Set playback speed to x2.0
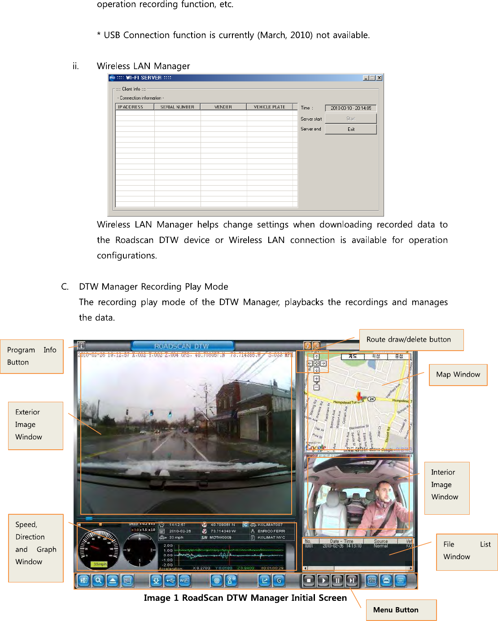Screen dimensions: 498x621 click(153, 530)
